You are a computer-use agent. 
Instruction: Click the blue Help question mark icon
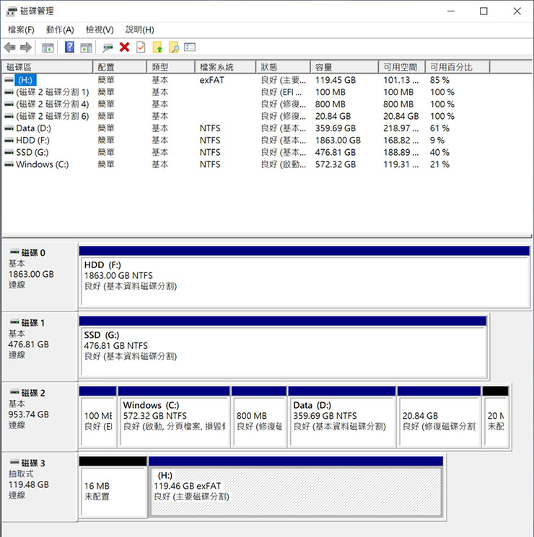pos(69,48)
